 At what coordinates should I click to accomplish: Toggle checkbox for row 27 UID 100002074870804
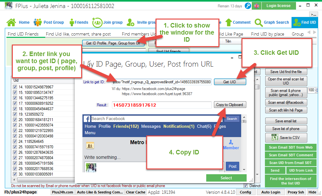(x=15, y=158)
